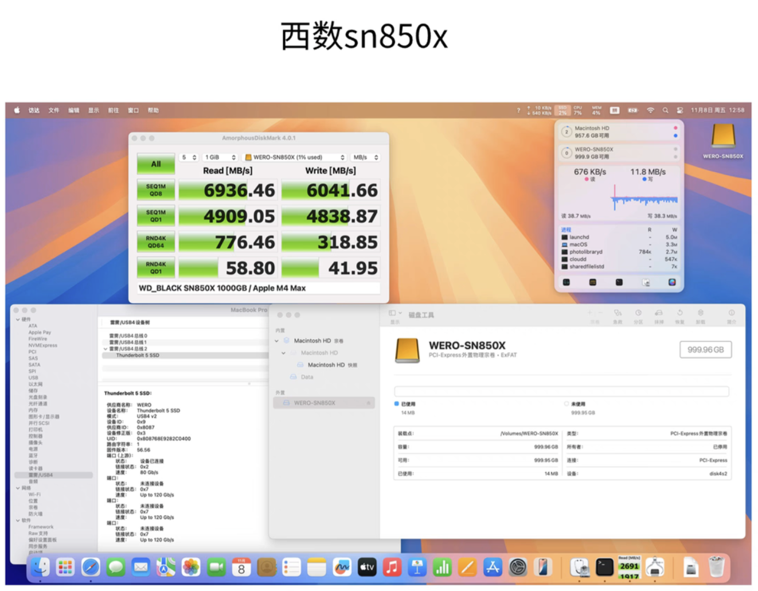Click the SSD 2% monitor in the menu bar
The width and height of the screenshot is (758, 591).
562,110
